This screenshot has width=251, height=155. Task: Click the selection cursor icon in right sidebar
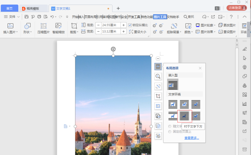point(245,58)
